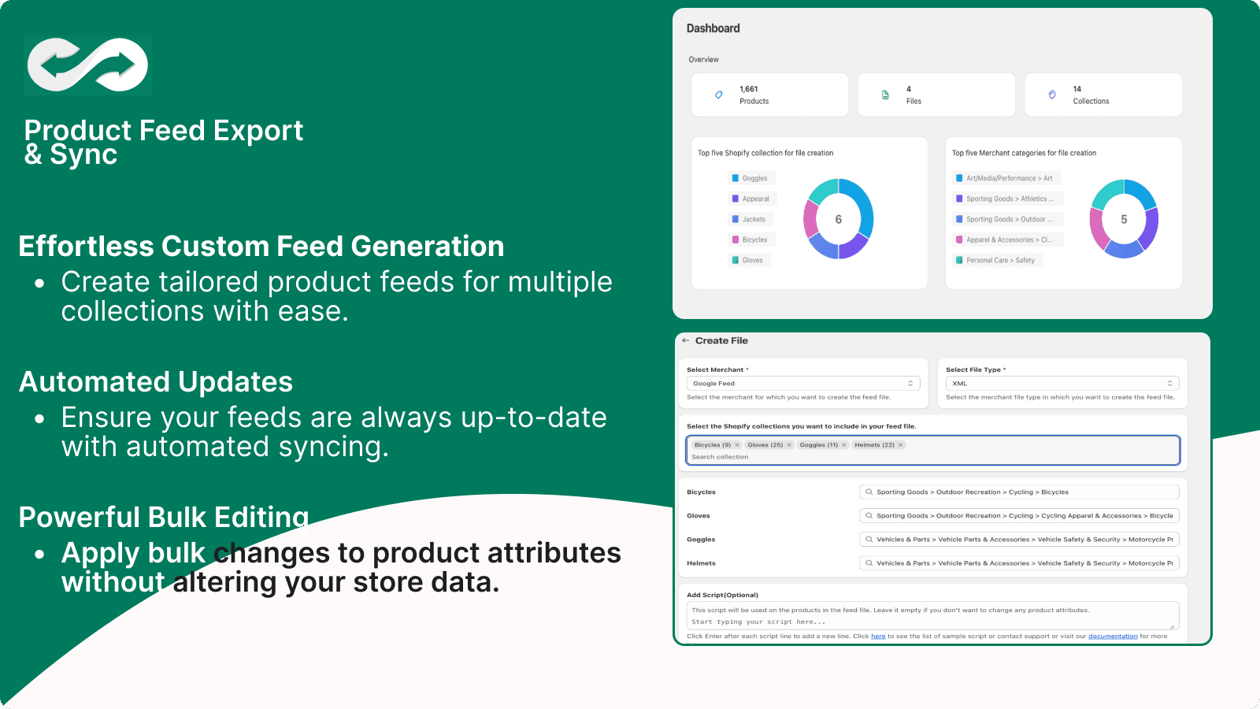Click the search icon in the Helmets category field

pos(869,562)
